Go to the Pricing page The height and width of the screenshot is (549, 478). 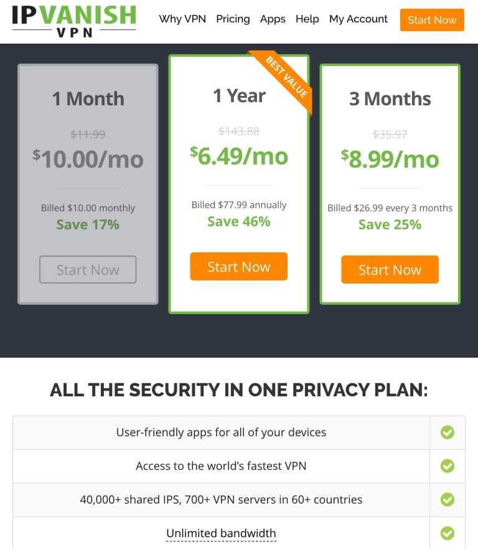pos(233,19)
